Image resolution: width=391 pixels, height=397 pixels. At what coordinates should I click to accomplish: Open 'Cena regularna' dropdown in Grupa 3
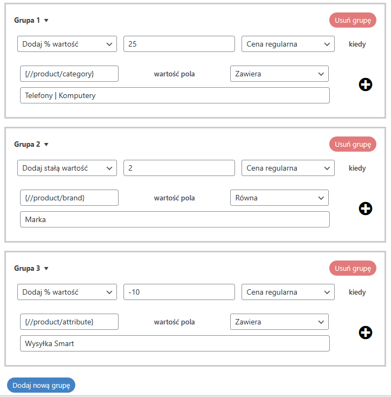click(288, 292)
